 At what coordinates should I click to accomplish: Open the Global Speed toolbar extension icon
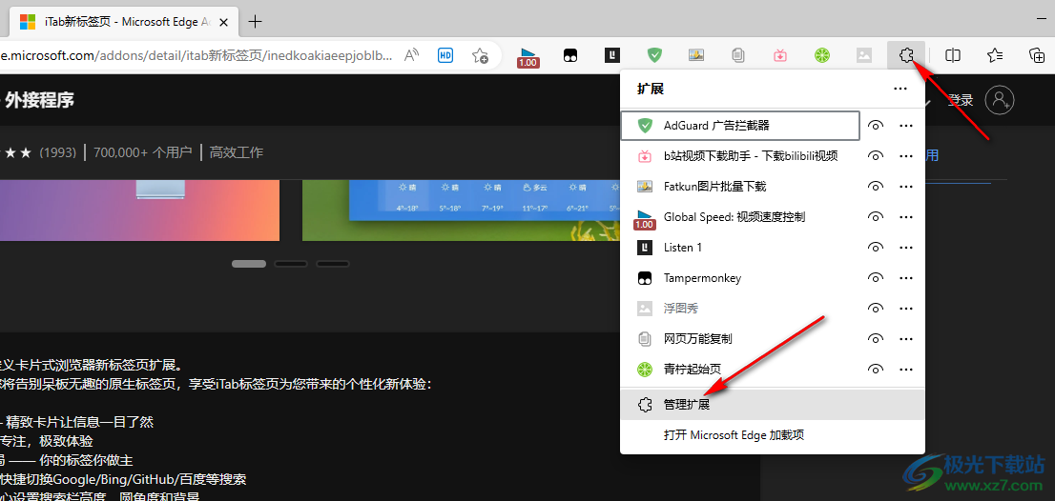click(528, 56)
